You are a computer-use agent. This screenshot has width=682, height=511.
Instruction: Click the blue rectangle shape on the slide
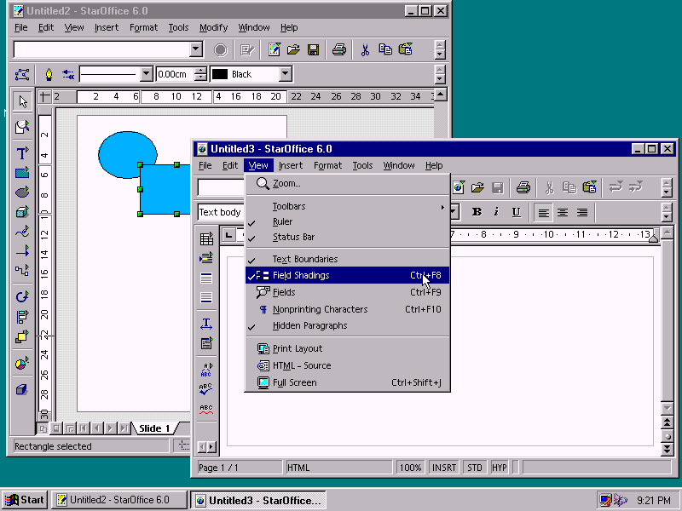pyautogui.click(x=166, y=191)
